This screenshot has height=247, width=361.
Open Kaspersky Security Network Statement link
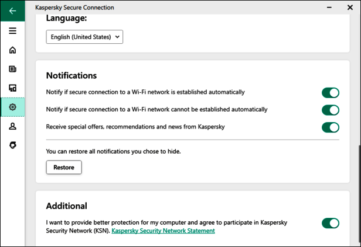tap(163, 231)
